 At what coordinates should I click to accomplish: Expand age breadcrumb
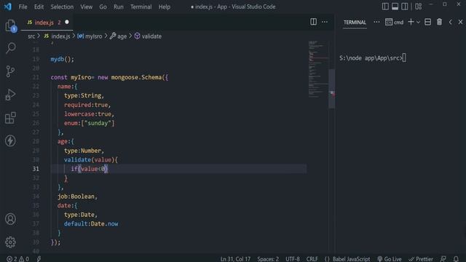point(118,36)
